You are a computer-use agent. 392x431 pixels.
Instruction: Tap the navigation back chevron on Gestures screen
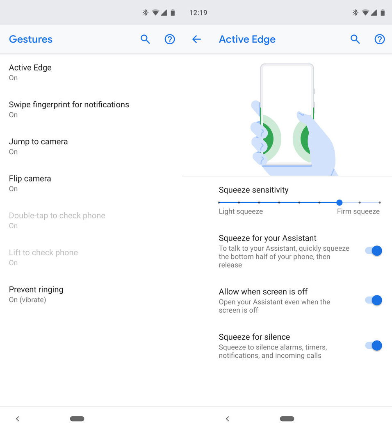(x=18, y=419)
